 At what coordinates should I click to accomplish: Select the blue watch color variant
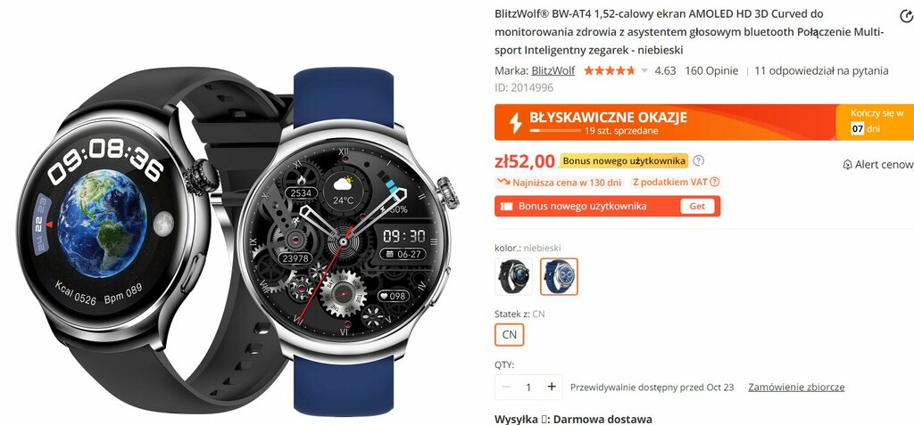pyautogui.click(x=559, y=276)
